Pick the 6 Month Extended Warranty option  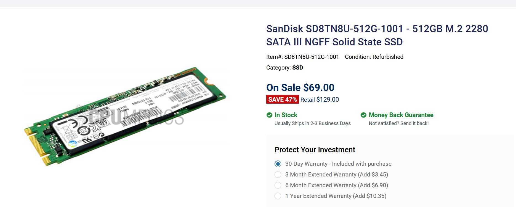(x=278, y=185)
